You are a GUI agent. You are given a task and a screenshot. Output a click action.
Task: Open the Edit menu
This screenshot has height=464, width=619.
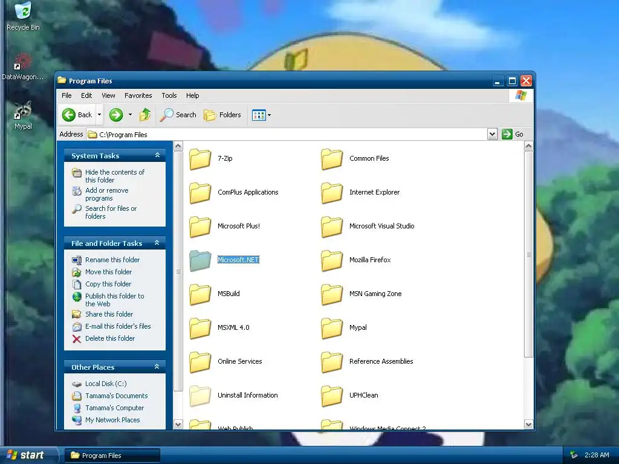[86, 95]
